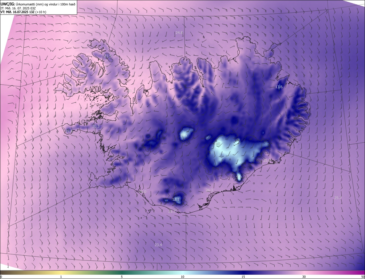Click the 23.4 value label in the southern sea
This screenshot has width=365, height=279.
click(x=158, y=245)
